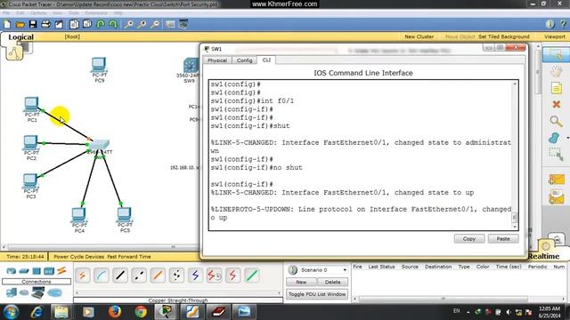Screen dimensions: 570x320
Task: Open the File Explorer taskbar icon
Action: pyautogui.click(x=61, y=312)
